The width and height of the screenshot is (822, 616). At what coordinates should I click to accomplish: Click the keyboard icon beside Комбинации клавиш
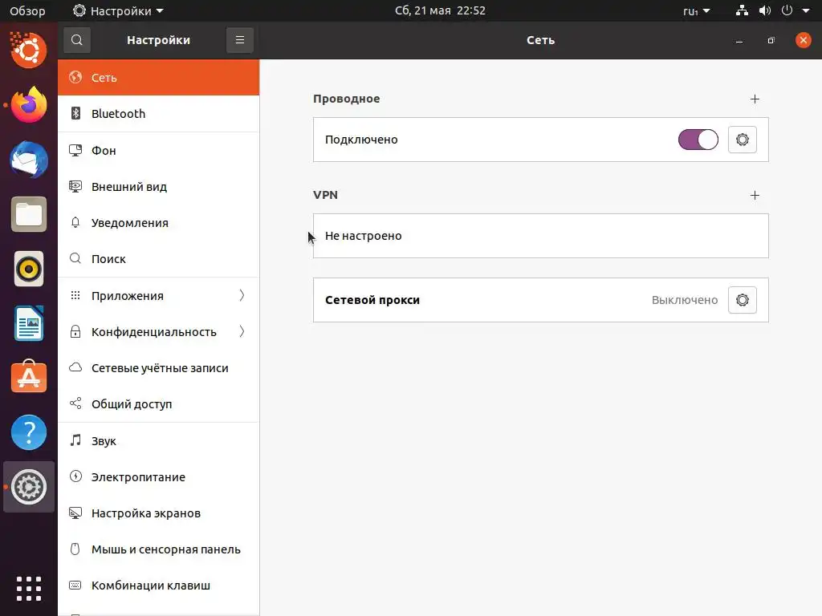pos(75,585)
